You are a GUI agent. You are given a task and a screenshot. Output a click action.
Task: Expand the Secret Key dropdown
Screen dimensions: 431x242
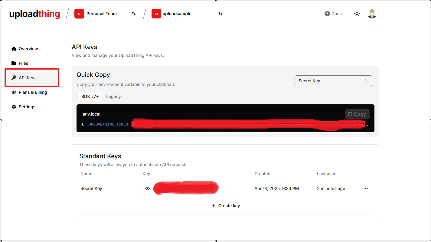point(333,81)
